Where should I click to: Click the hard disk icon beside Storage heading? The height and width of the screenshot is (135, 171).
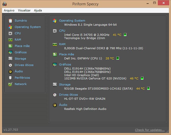tap(55, 85)
